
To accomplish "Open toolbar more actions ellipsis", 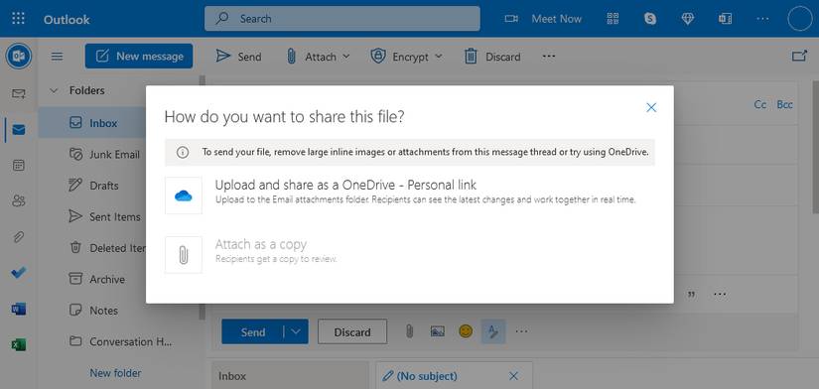I will click(548, 56).
